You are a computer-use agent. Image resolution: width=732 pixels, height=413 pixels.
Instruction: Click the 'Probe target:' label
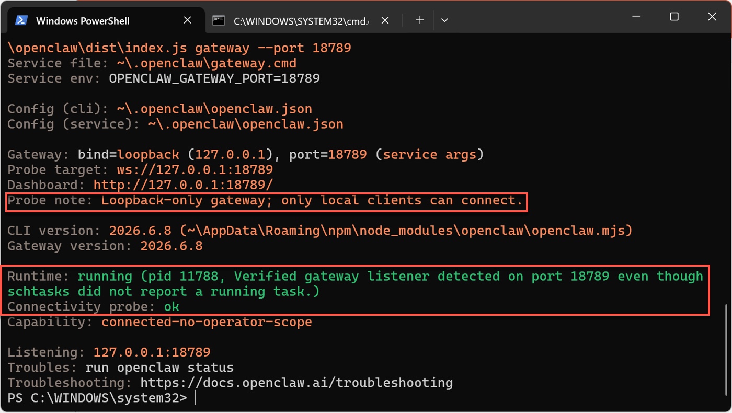click(x=58, y=170)
